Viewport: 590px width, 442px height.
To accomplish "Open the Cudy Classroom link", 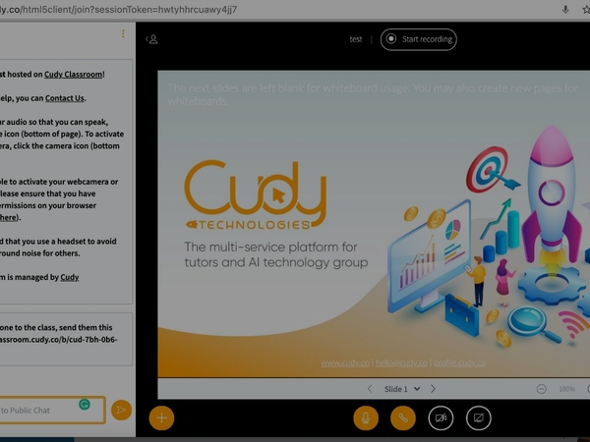I will coord(73,75).
